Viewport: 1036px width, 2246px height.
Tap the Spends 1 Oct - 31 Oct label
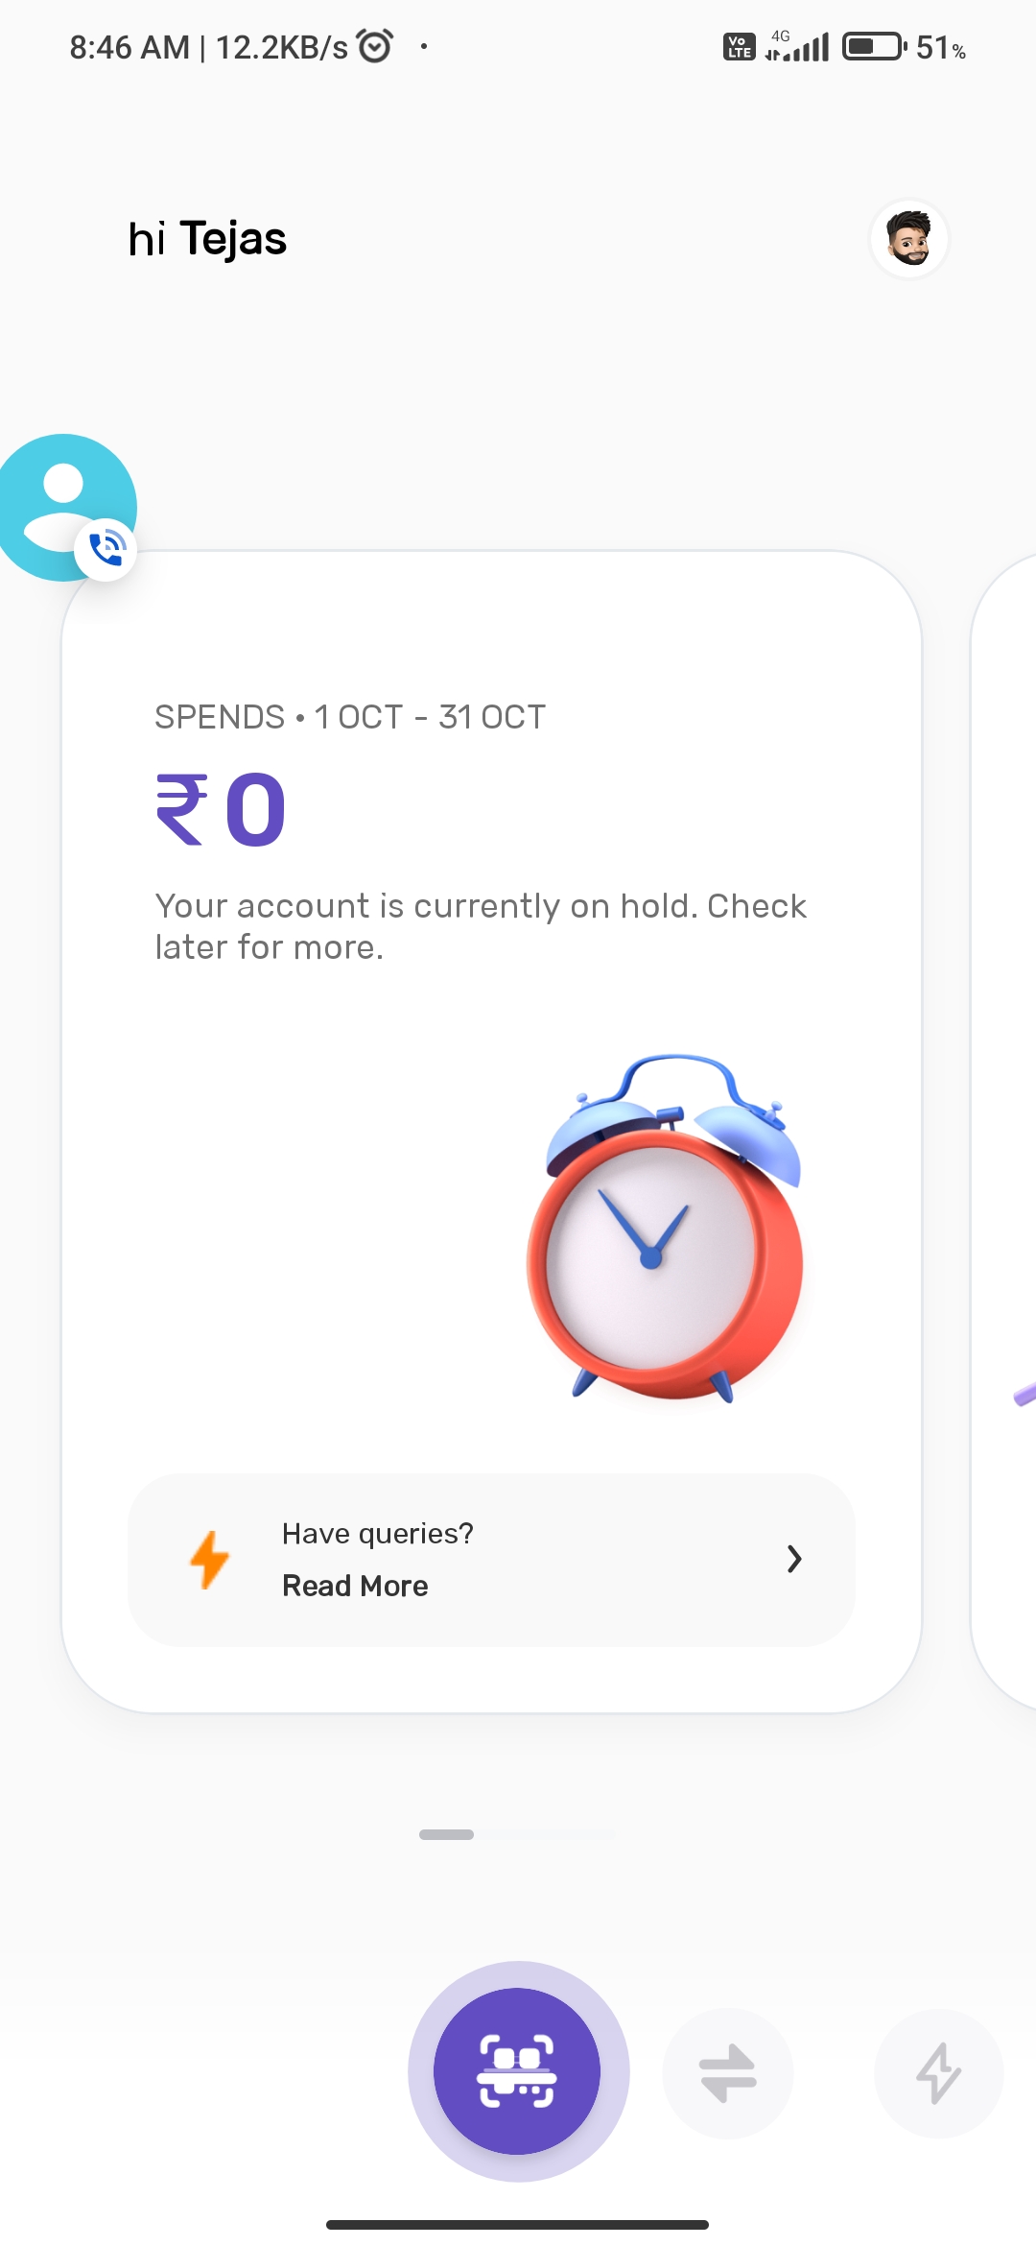click(350, 717)
